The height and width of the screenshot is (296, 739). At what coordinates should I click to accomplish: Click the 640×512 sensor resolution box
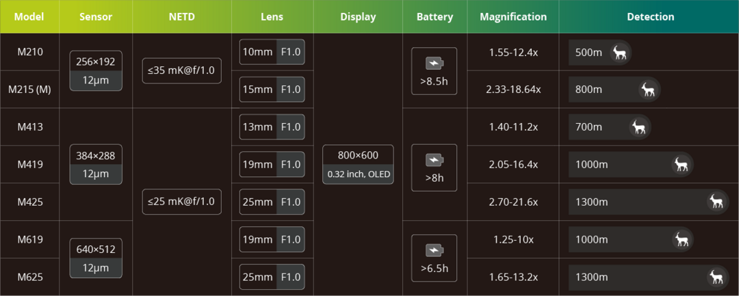96,250
